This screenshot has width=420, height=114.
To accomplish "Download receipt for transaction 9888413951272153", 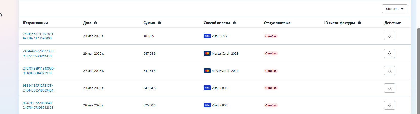I will (x=389, y=88).
